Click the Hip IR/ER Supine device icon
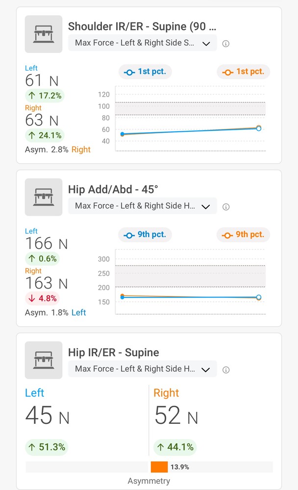 [44, 360]
